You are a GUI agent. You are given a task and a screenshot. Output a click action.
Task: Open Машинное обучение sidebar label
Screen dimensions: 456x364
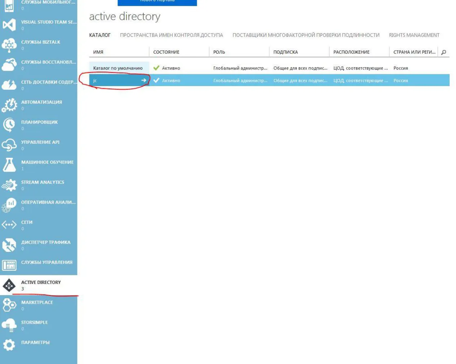[47, 162]
